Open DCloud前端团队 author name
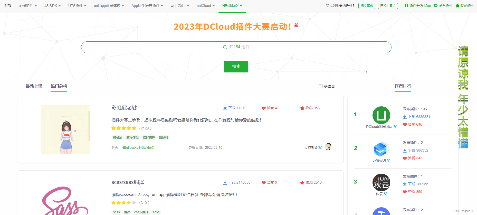 tap(379, 127)
